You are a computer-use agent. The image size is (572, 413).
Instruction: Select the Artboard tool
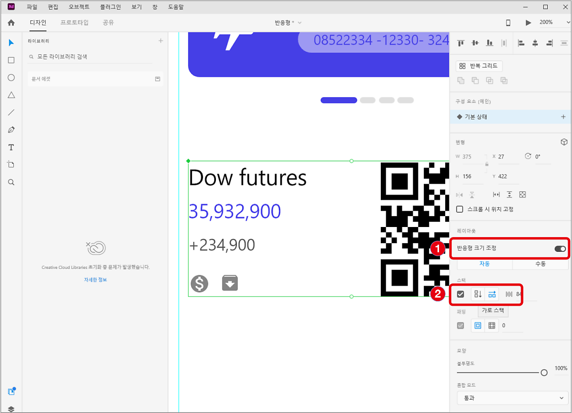[x=11, y=165]
